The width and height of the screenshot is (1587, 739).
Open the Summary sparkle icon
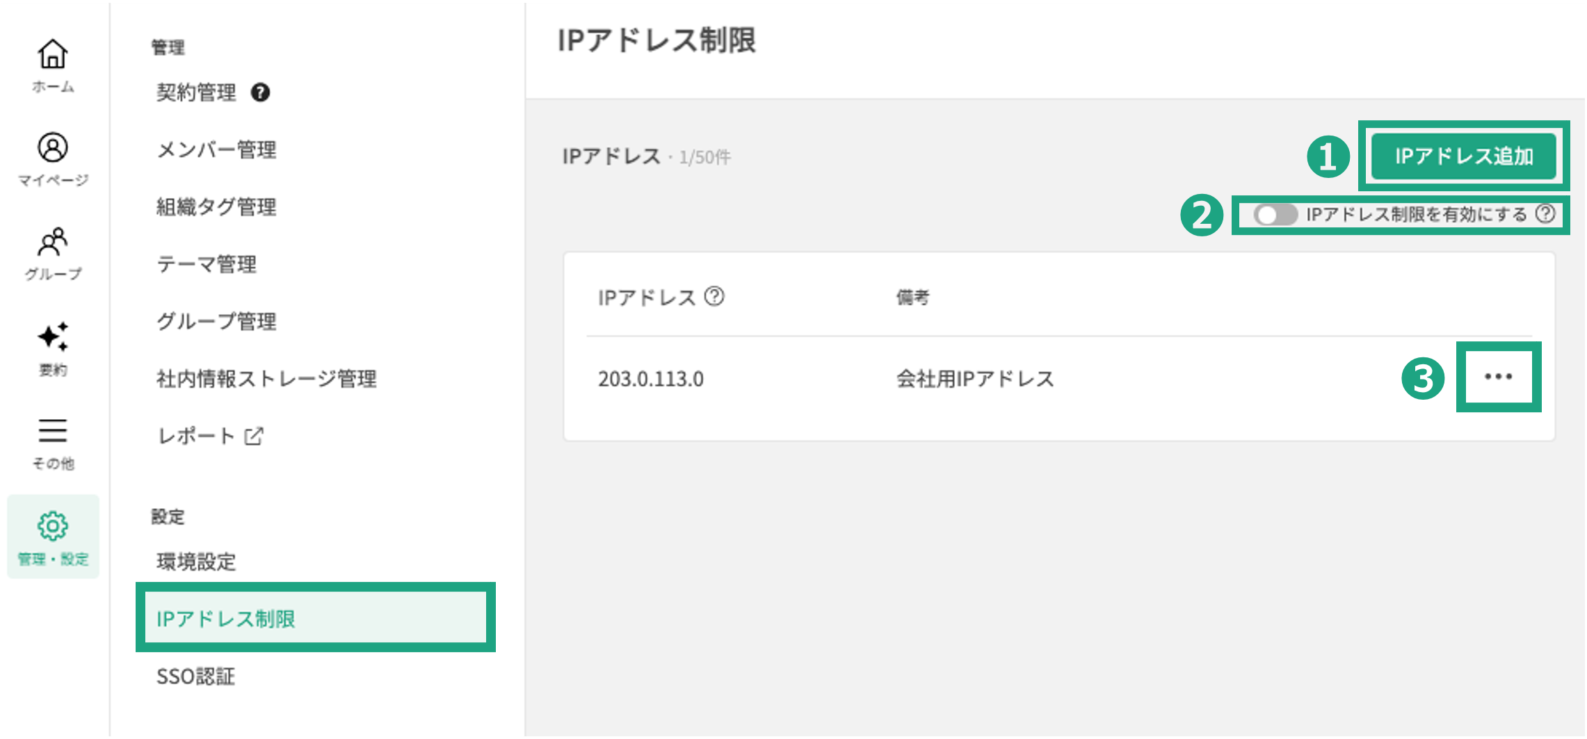53,337
